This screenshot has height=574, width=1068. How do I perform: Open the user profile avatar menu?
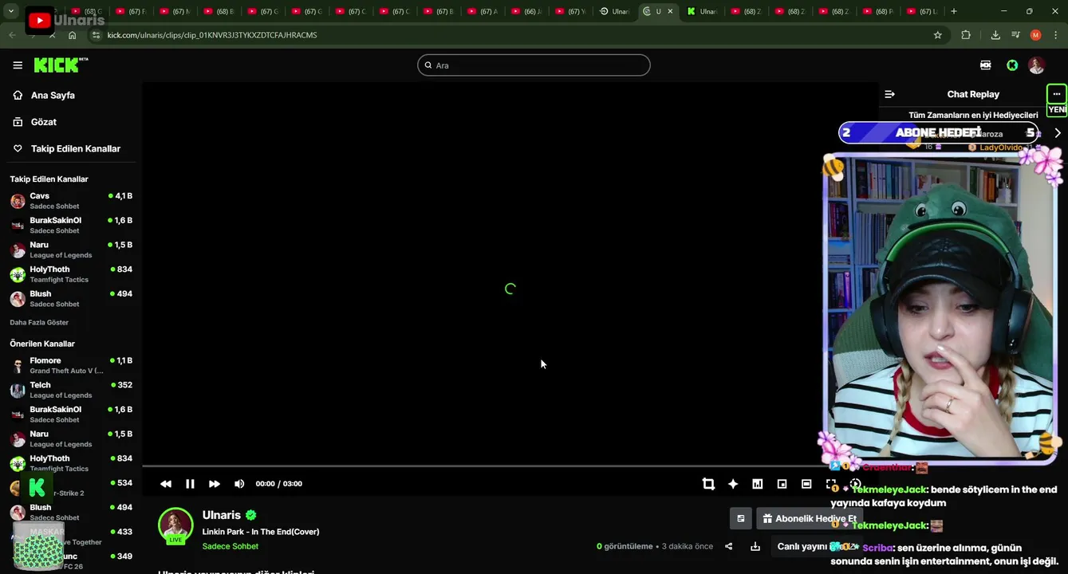[1036, 65]
